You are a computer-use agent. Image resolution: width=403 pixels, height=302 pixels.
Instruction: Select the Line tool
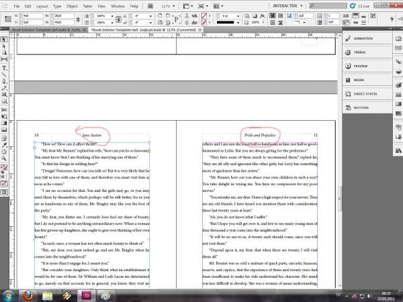click(4, 74)
